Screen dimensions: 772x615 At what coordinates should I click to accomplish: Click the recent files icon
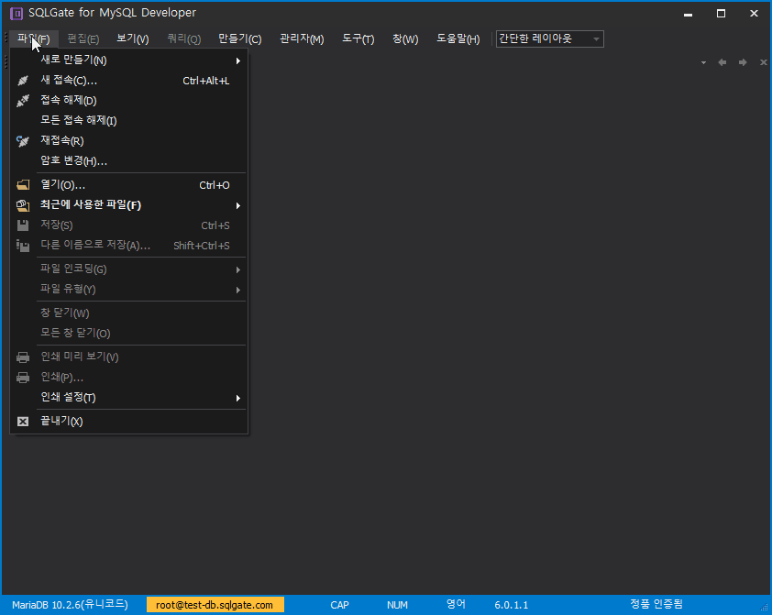23,205
